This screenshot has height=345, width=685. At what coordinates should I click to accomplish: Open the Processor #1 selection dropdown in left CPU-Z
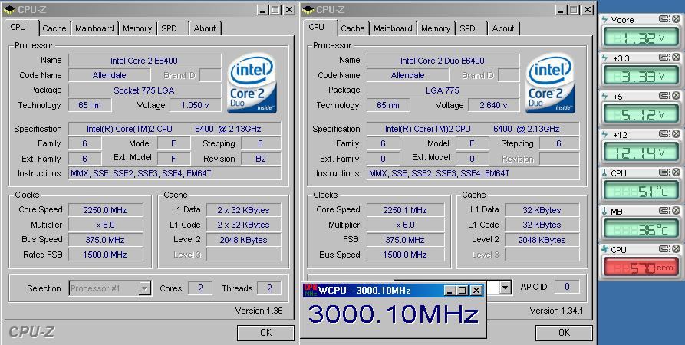click(145, 288)
